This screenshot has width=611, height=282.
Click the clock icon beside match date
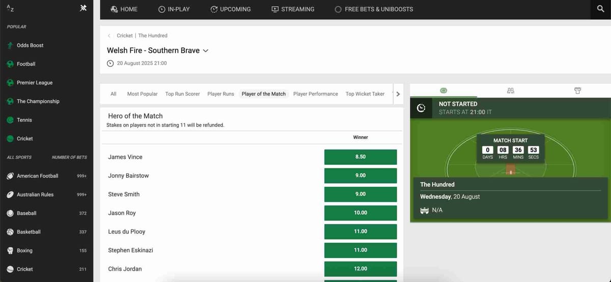110,64
